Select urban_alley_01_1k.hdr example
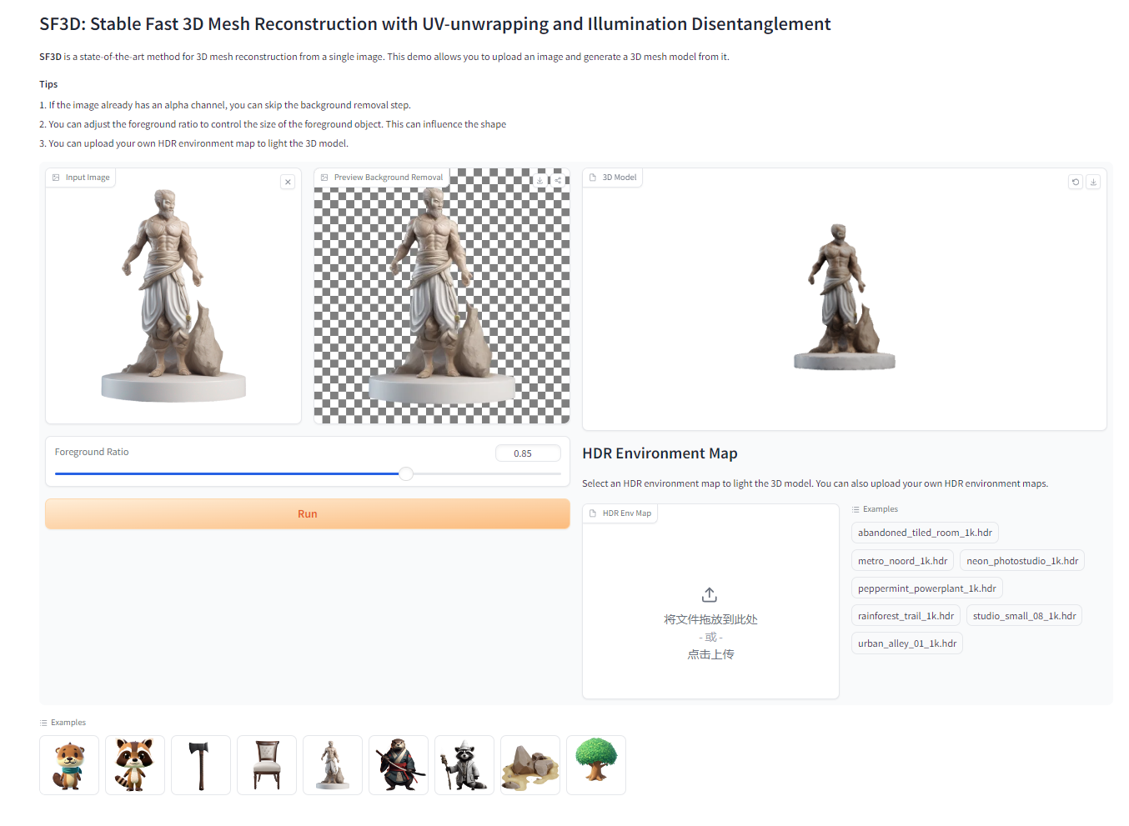Viewport: 1129px width, 826px height. tap(907, 643)
